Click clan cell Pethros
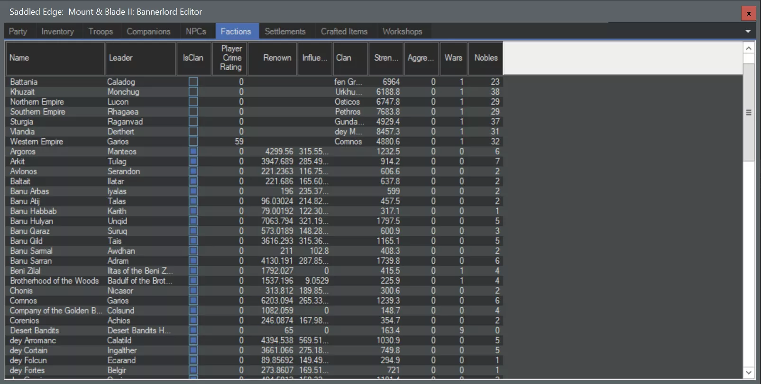Viewport: 761px width, 384px height. pos(348,112)
